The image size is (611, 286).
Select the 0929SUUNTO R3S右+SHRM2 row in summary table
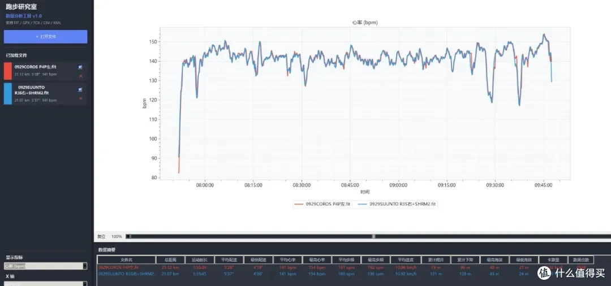[345, 274]
